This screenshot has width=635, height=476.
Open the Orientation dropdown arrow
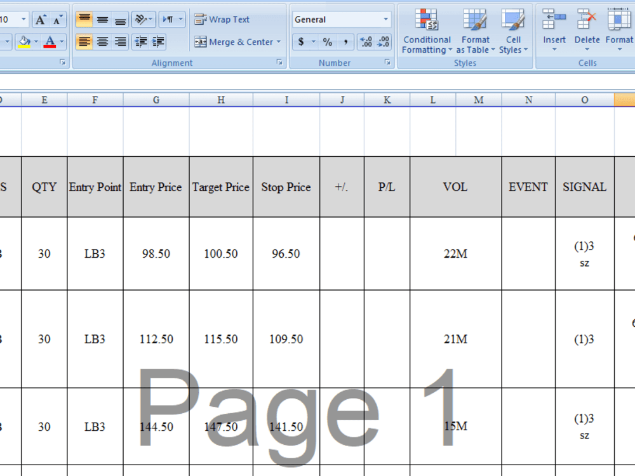tap(150, 19)
